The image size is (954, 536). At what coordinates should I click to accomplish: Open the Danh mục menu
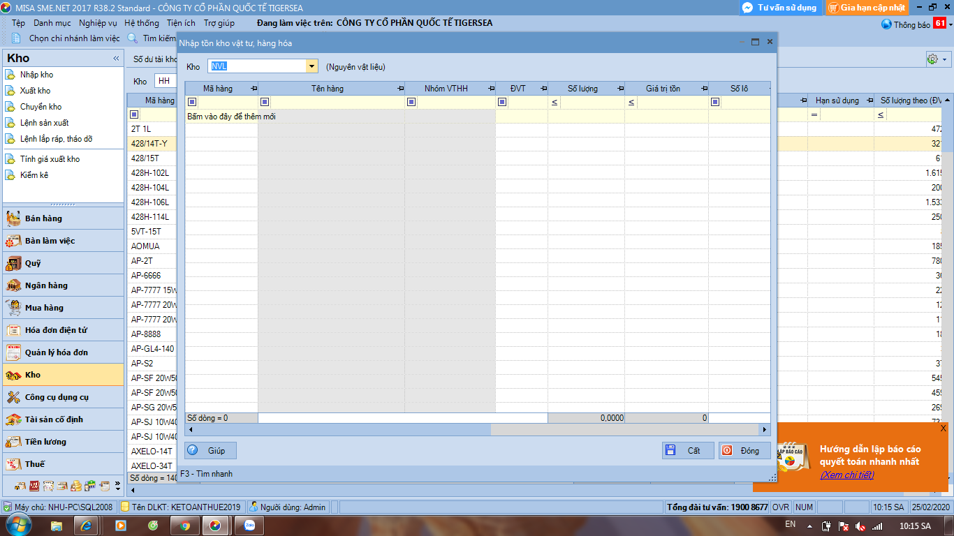pyautogui.click(x=52, y=23)
